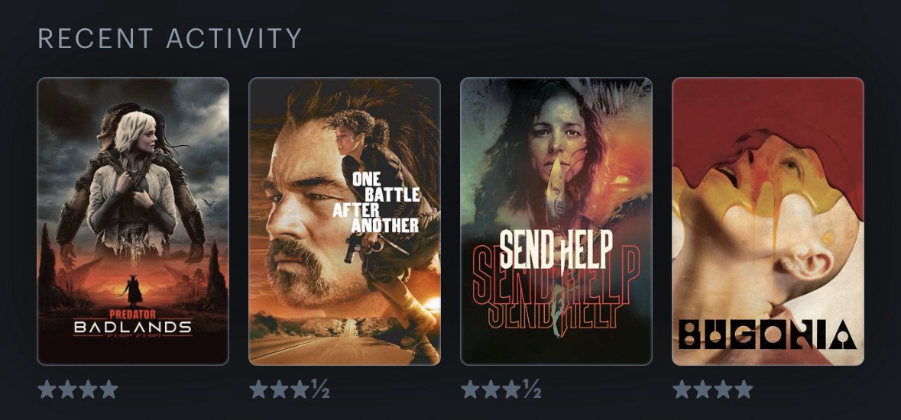Select the half-star symbol under Send Help
This screenshot has width=901, height=420.
click(532, 389)
